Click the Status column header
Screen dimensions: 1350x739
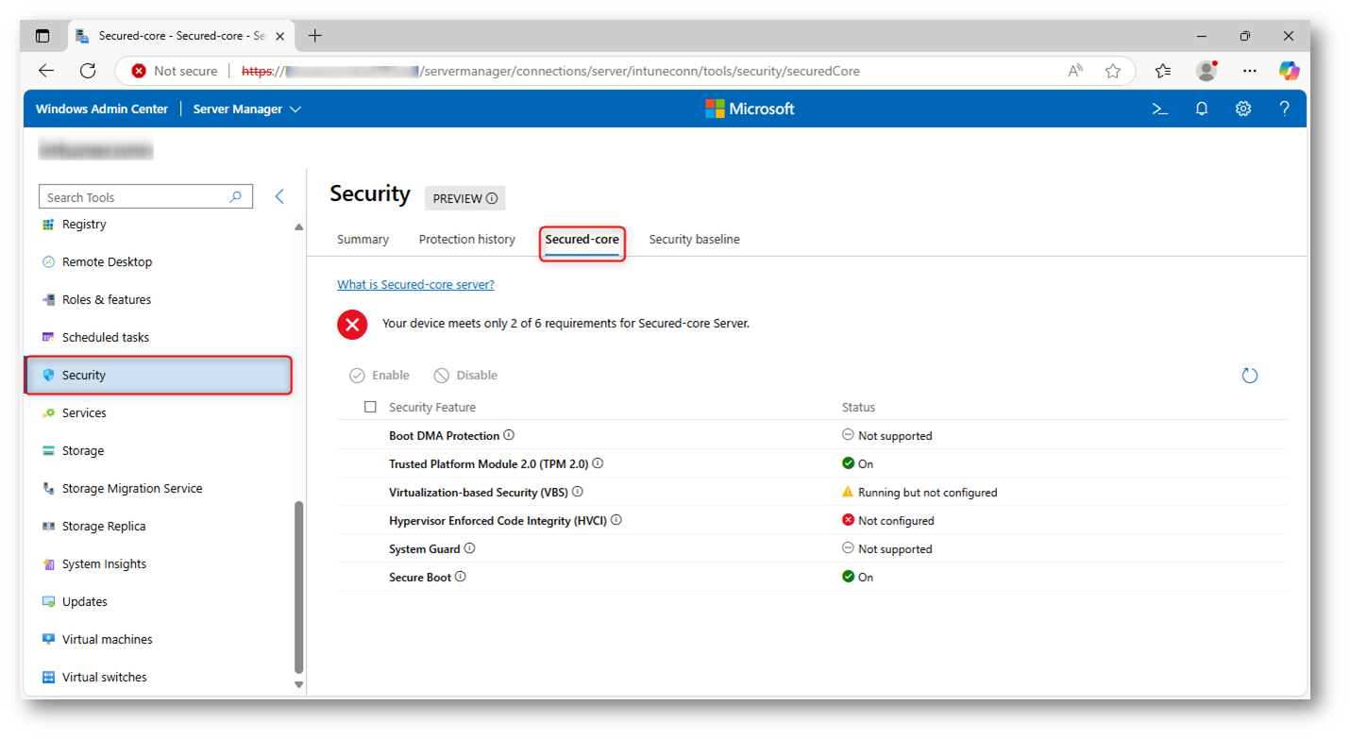click(x=858, y=408)
